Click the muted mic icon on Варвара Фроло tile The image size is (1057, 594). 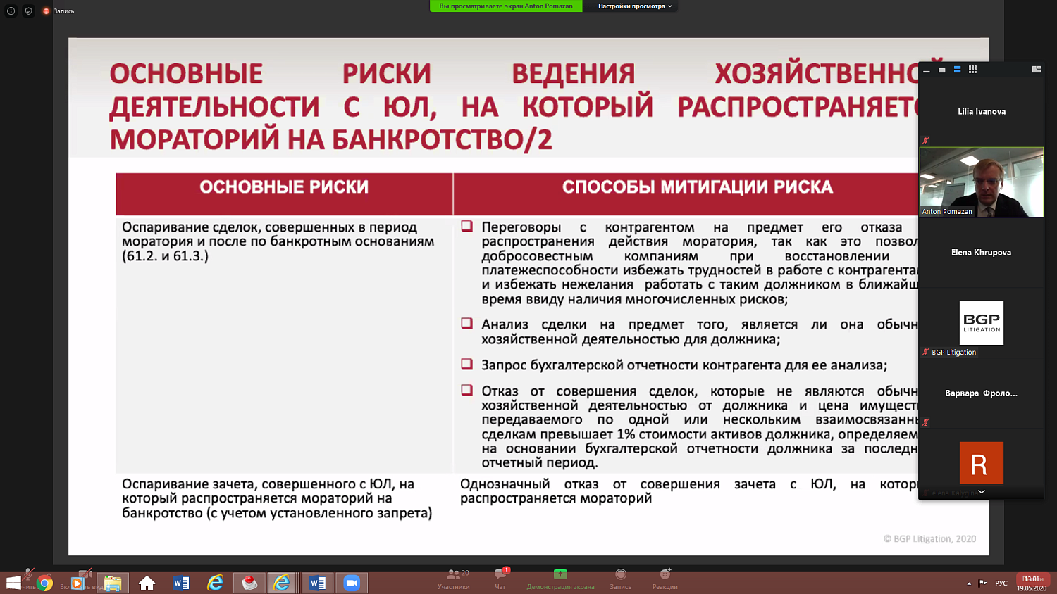pyautogui.click(x=925, y=422)
